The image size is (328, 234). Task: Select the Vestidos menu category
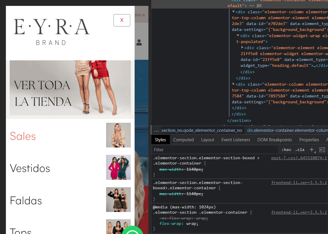(x=30, y=168)
